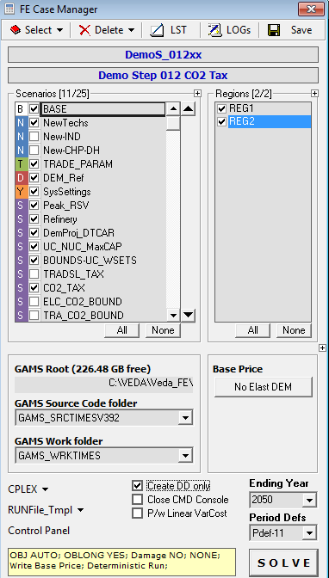Enable Close CMD Console option
This screenshot has width=329, height=578.
pyautogui.click(x=137, y=500)
